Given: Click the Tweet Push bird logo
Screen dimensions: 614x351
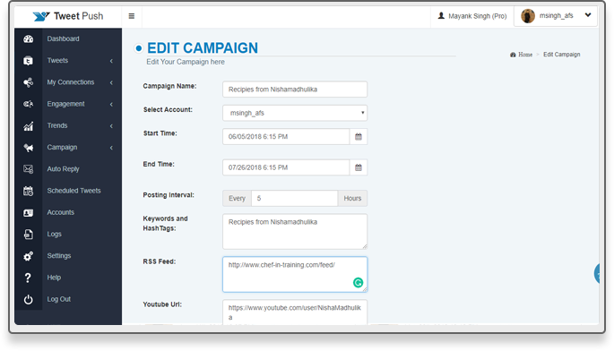Looking at the screenshot, I should [40, 16].
